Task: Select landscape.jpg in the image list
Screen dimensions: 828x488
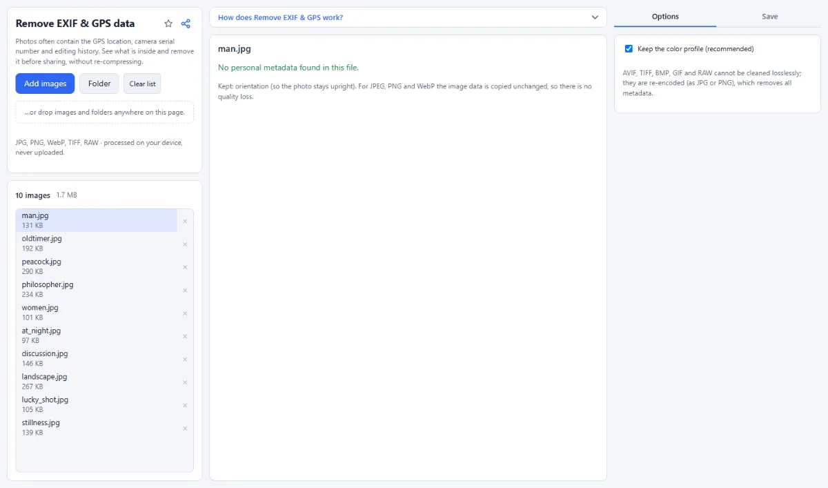Action: click(x=97, y=382)
